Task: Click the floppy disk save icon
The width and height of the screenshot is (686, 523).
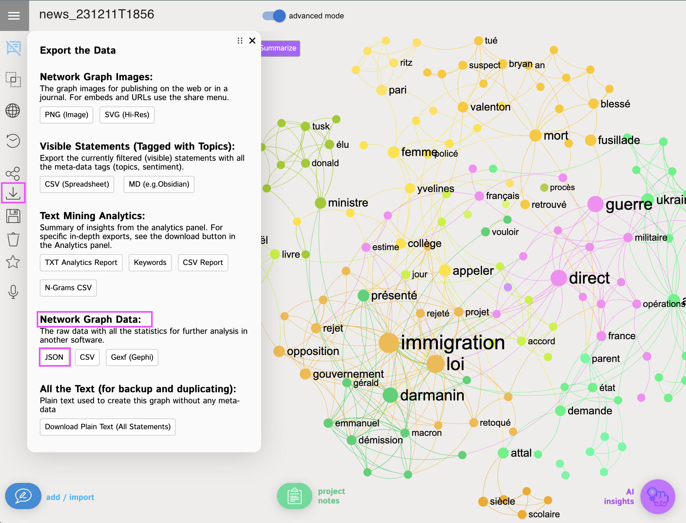Action: (x=13, y=216)
